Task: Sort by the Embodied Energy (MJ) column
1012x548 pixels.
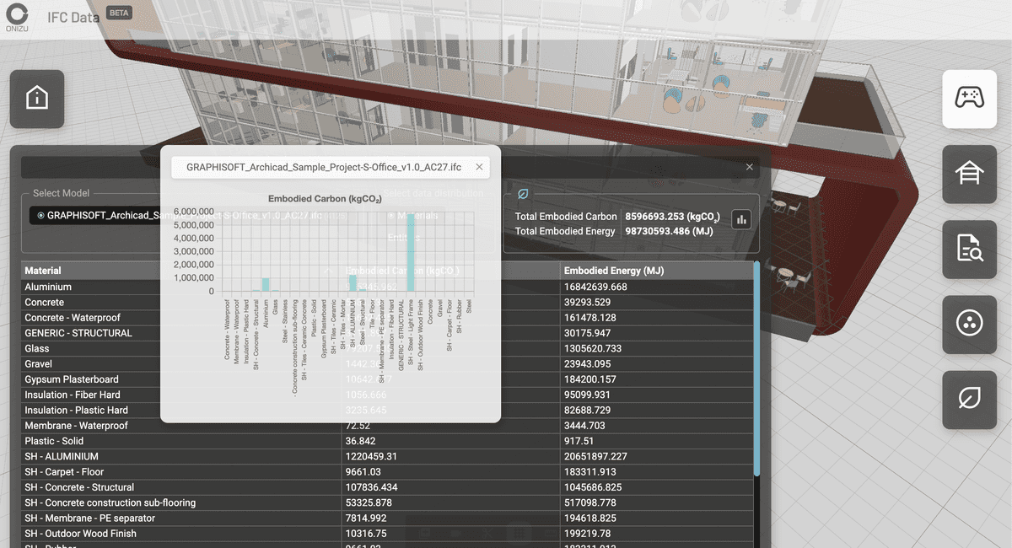Action: (x=613, y=269)
